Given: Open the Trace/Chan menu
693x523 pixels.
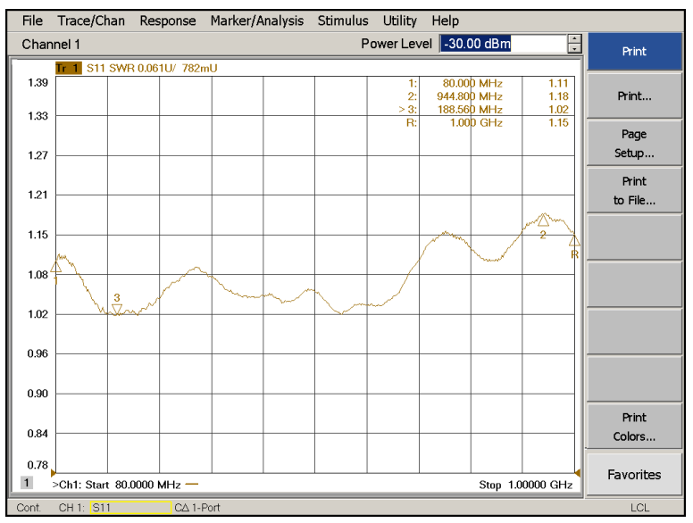Looking at the screenshot, I should [x=91, y=21].
